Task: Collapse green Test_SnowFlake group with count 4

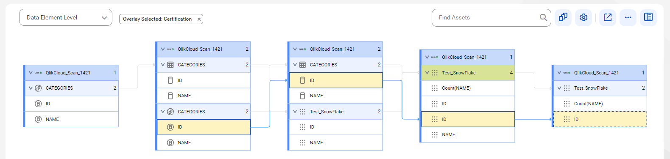Action: tap(427, 73)
